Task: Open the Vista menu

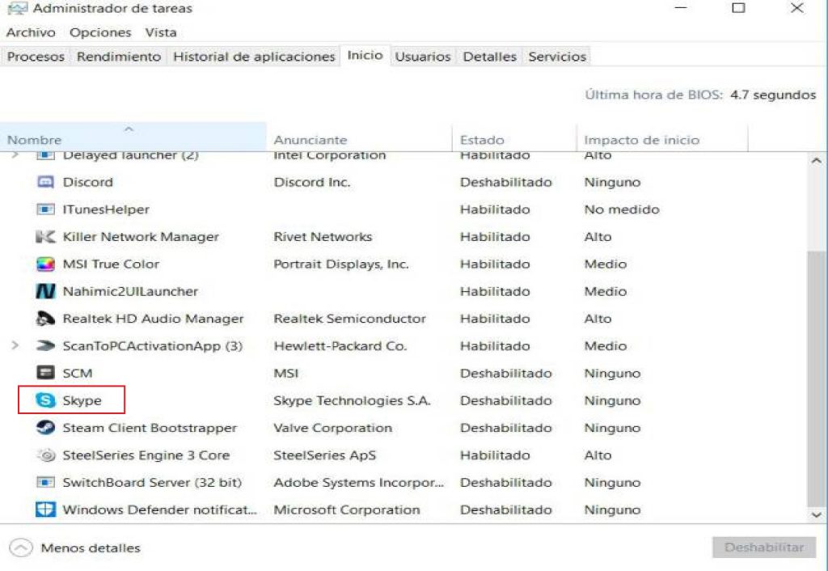Action: [160, 32]
